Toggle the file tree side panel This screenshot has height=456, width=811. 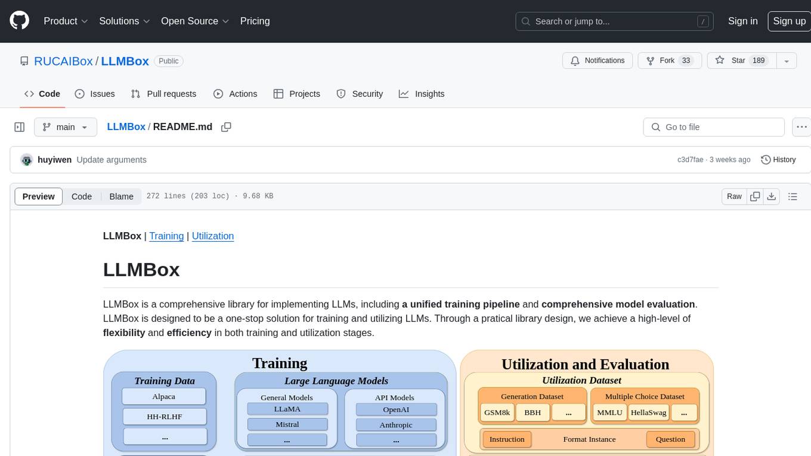point(20,127)
